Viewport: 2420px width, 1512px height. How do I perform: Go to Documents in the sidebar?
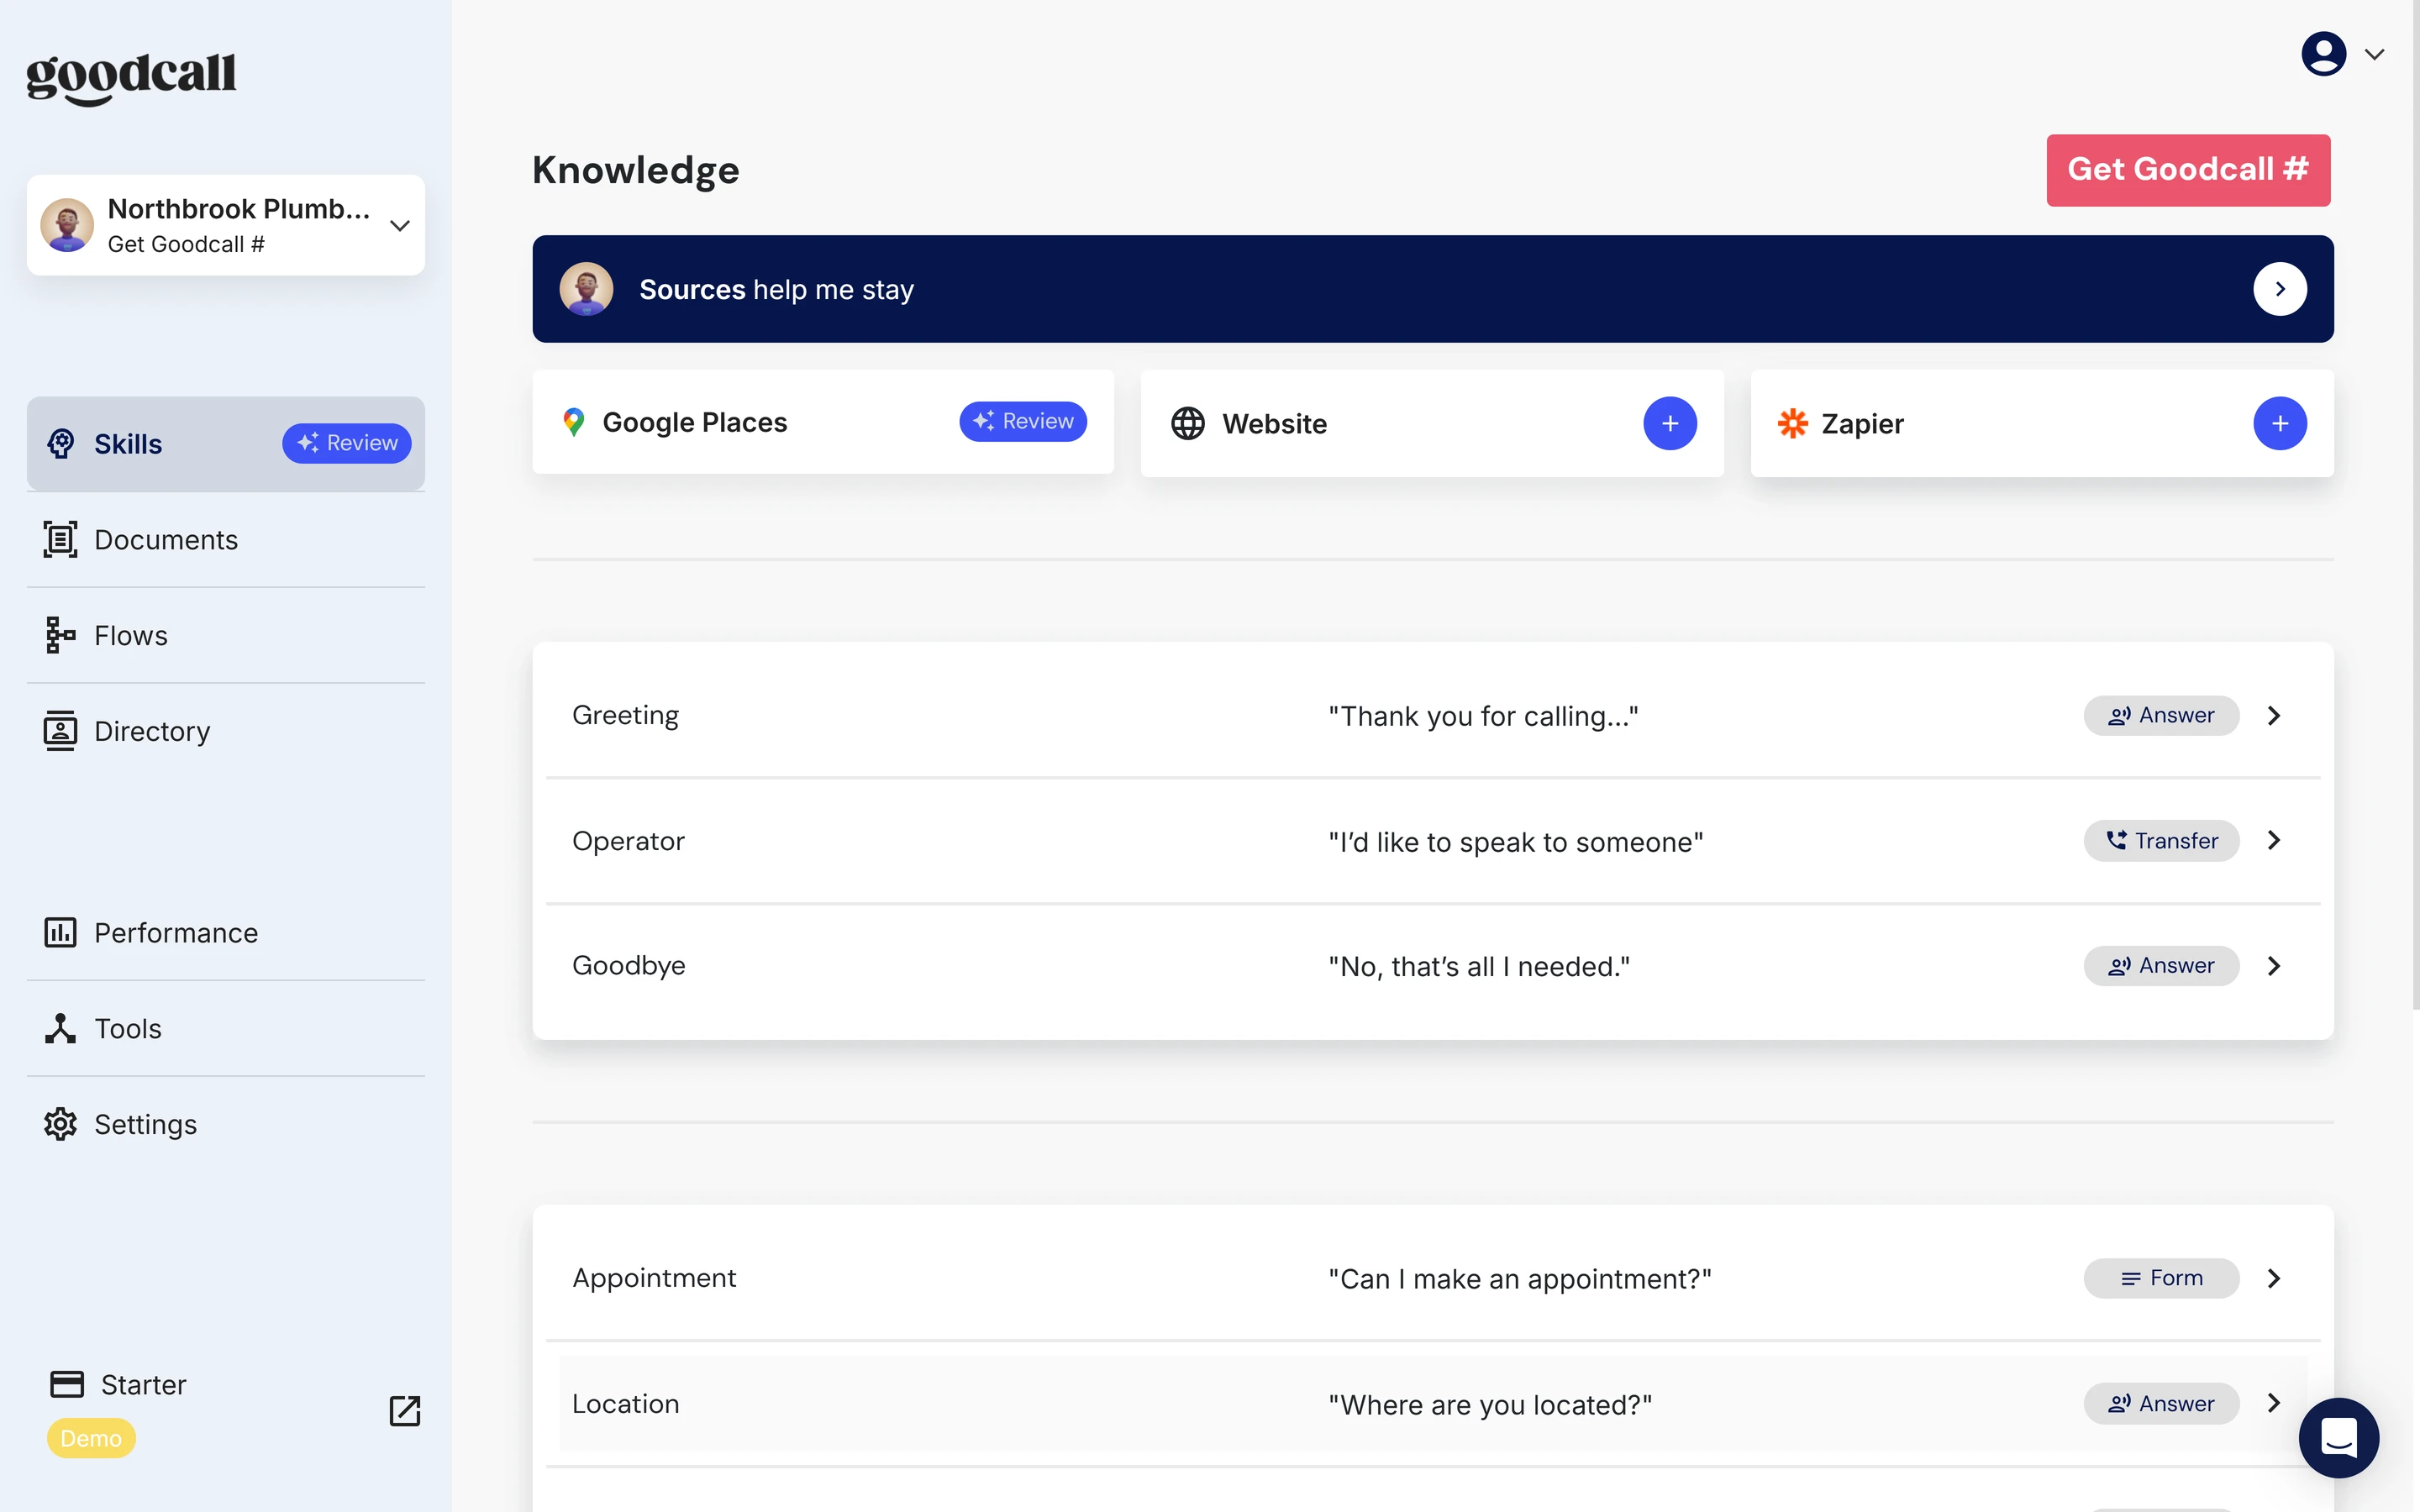tap(226, 539)
